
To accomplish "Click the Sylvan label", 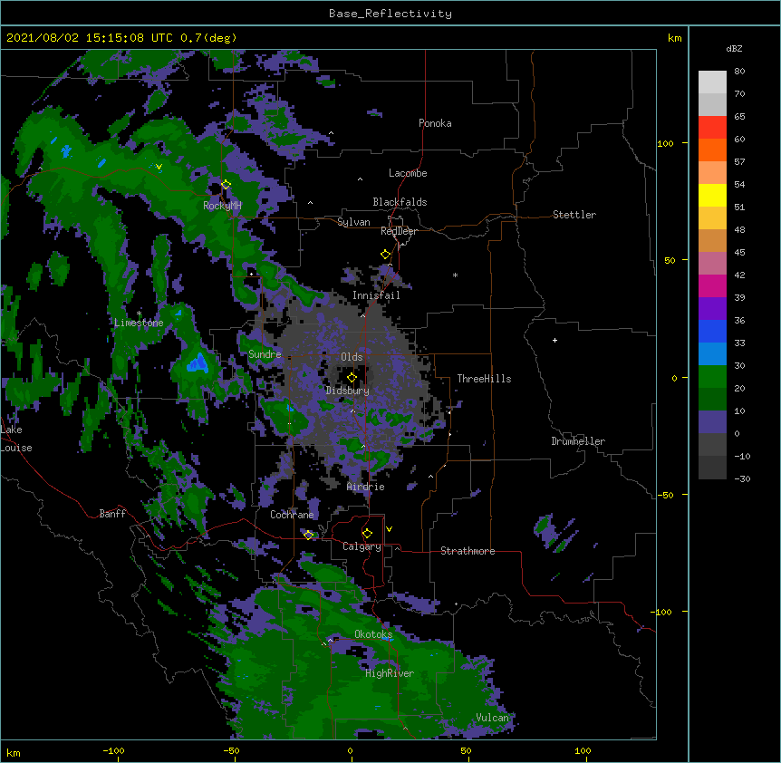I will click(x=353, y=222).
